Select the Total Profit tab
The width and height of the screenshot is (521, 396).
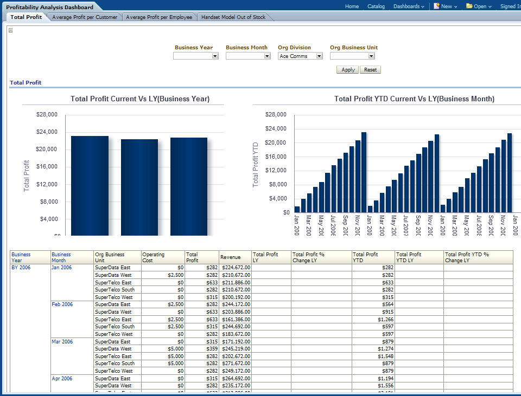coord(26,17)
